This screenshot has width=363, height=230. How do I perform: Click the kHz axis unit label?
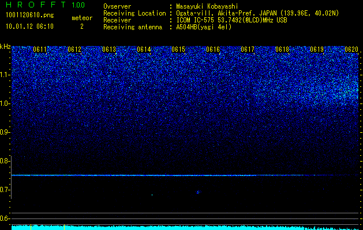5,47
